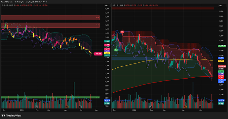This screenshot has height=119, width=228.
Task: Click the teal 13,273 price label on left chart
Action: click(107, 55)
